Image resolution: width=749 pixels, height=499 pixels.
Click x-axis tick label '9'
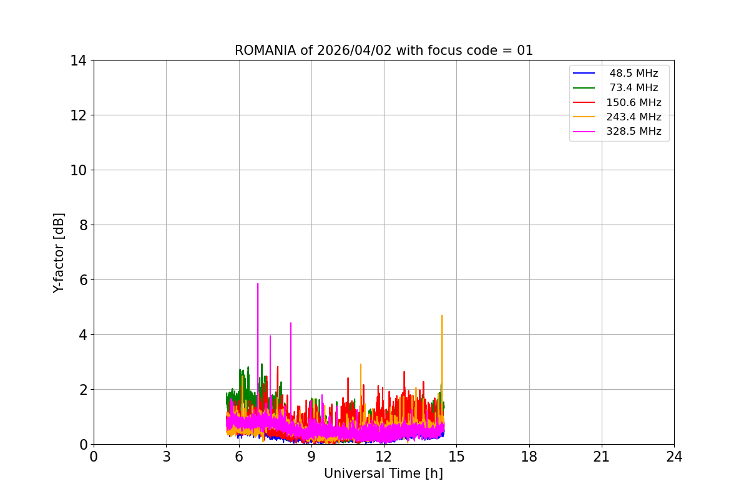tap(311, 457)
